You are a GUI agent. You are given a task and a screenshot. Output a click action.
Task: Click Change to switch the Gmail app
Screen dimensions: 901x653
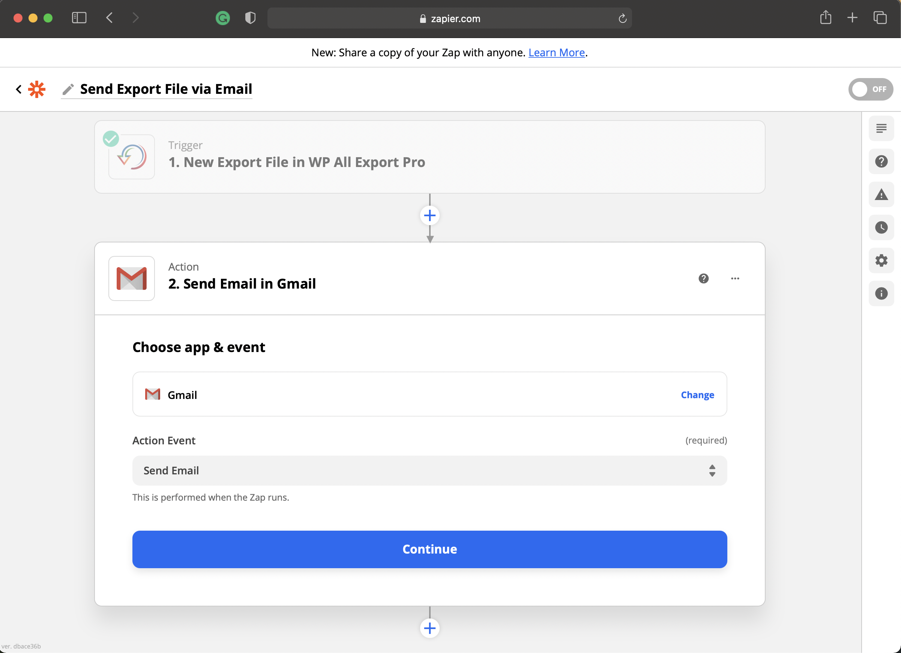pyautogui.click(x=697, y=395)
